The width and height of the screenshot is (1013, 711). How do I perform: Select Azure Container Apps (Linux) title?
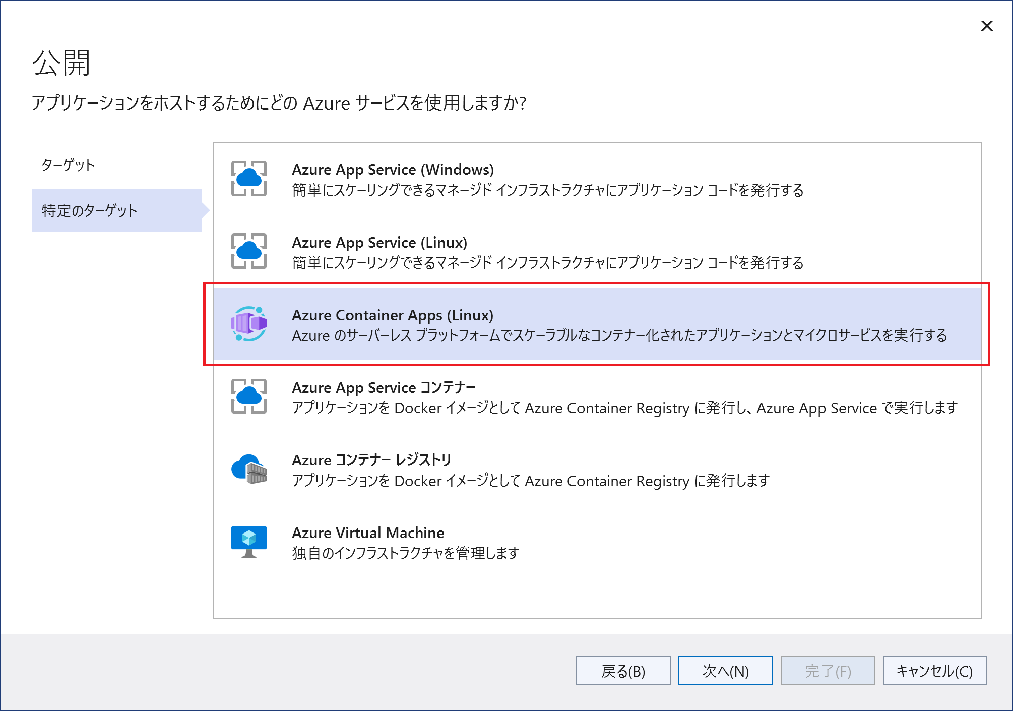[393, 315]
